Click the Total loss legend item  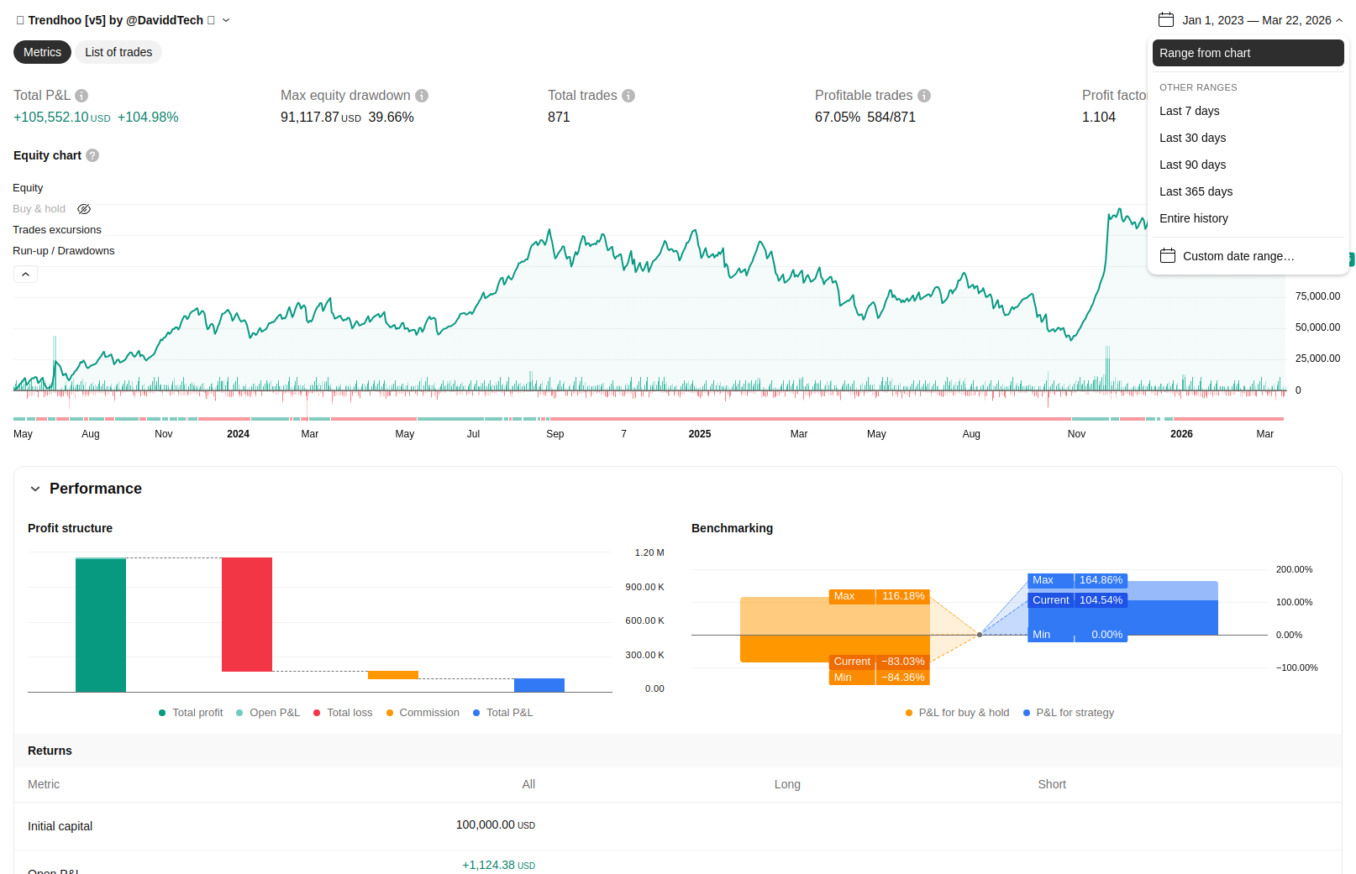[x=343, y=713]
